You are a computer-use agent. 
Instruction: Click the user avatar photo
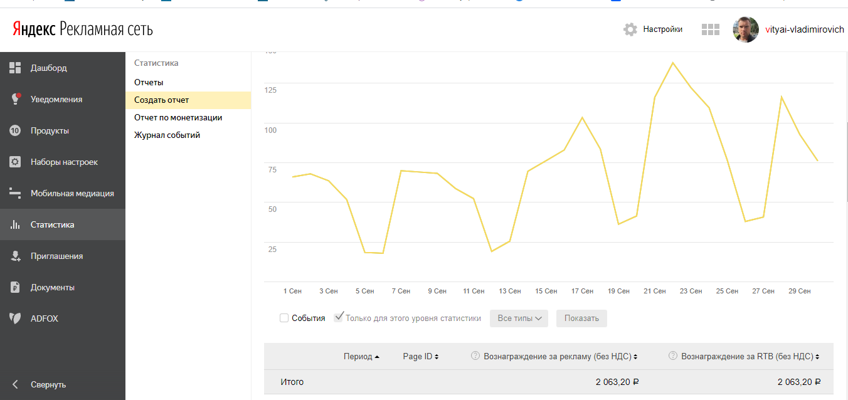point(746,29)
